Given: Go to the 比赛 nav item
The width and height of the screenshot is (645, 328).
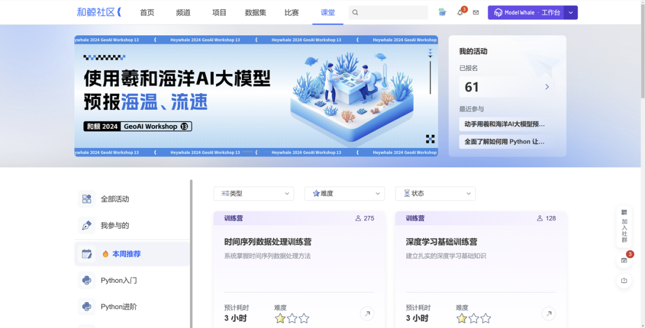Looking at the screenshot, I should [x=291, y=13].
